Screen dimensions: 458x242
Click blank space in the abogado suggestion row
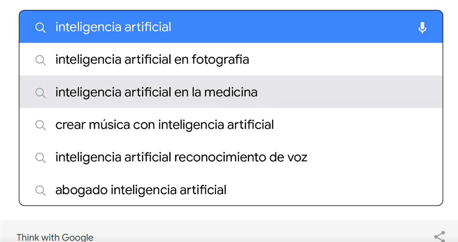click(333, 190)
